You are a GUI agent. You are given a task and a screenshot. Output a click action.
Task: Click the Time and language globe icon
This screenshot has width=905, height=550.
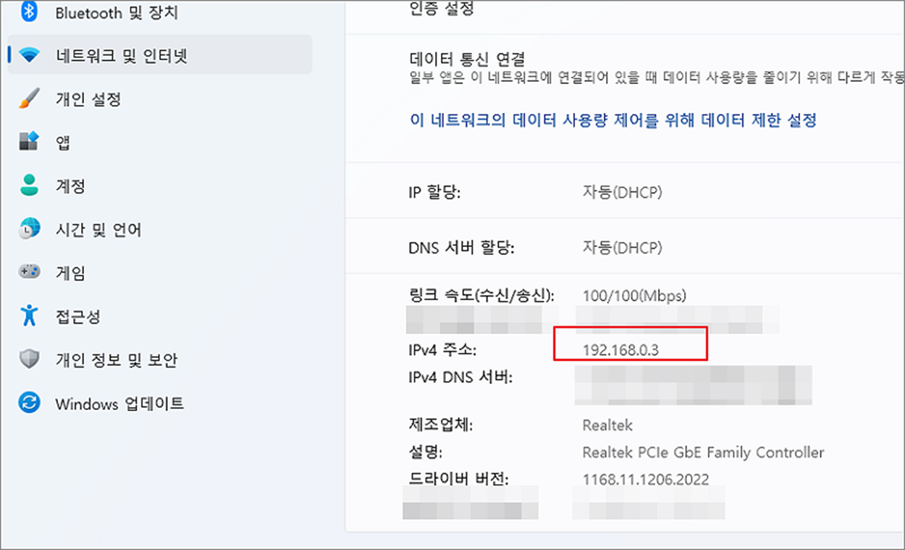pyautogui.click(x=29, y=229)
